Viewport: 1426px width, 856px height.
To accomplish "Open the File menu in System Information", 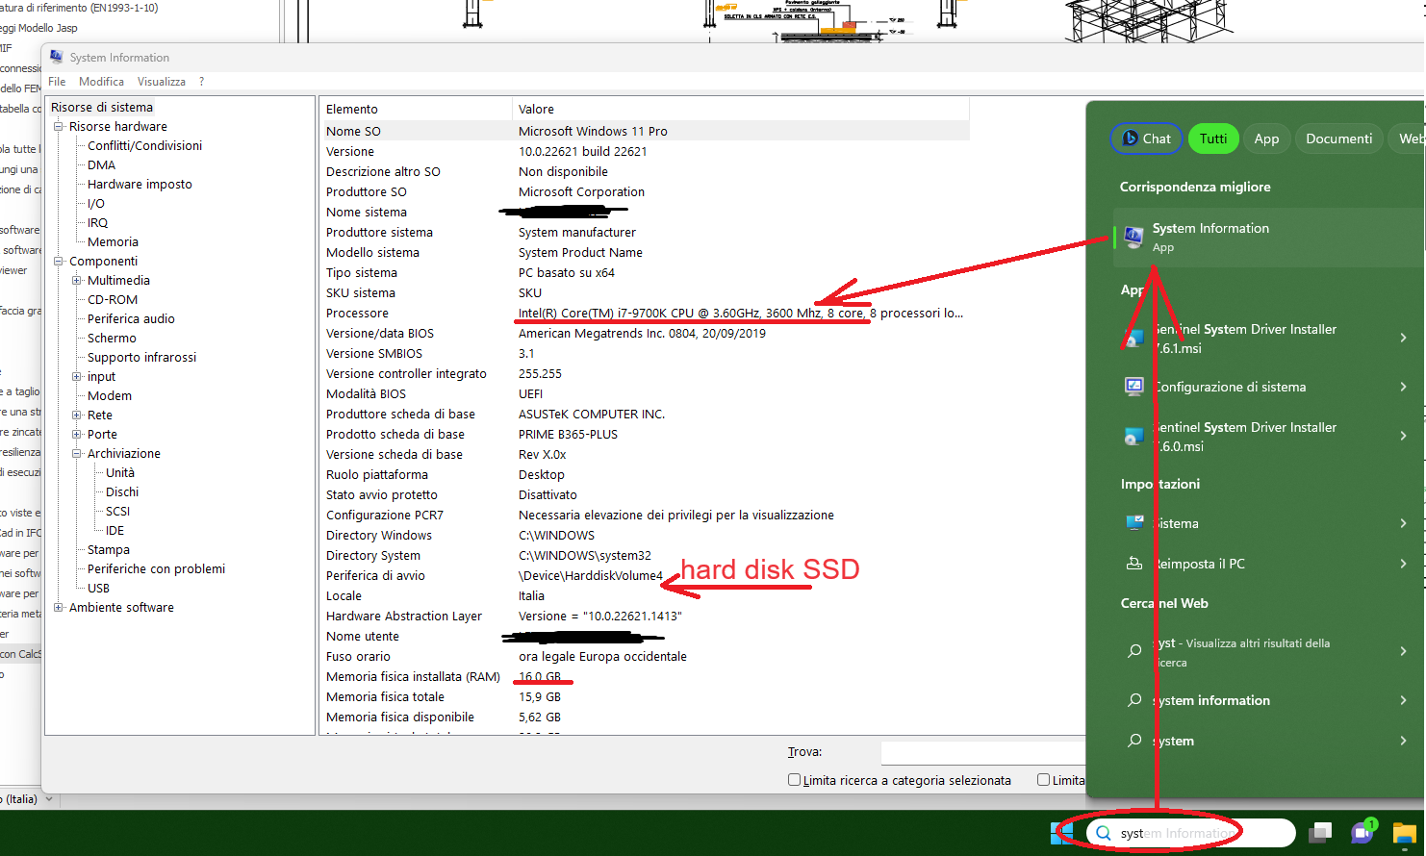I will pos(57,82).
